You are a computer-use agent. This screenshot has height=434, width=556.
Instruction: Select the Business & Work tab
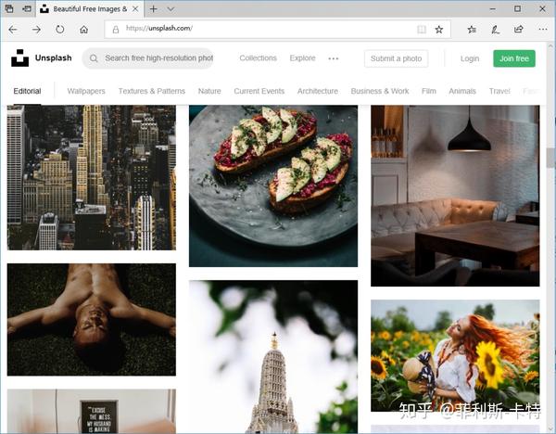pos(380,91)
